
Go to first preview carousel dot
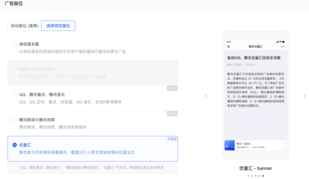pos(248,176)
